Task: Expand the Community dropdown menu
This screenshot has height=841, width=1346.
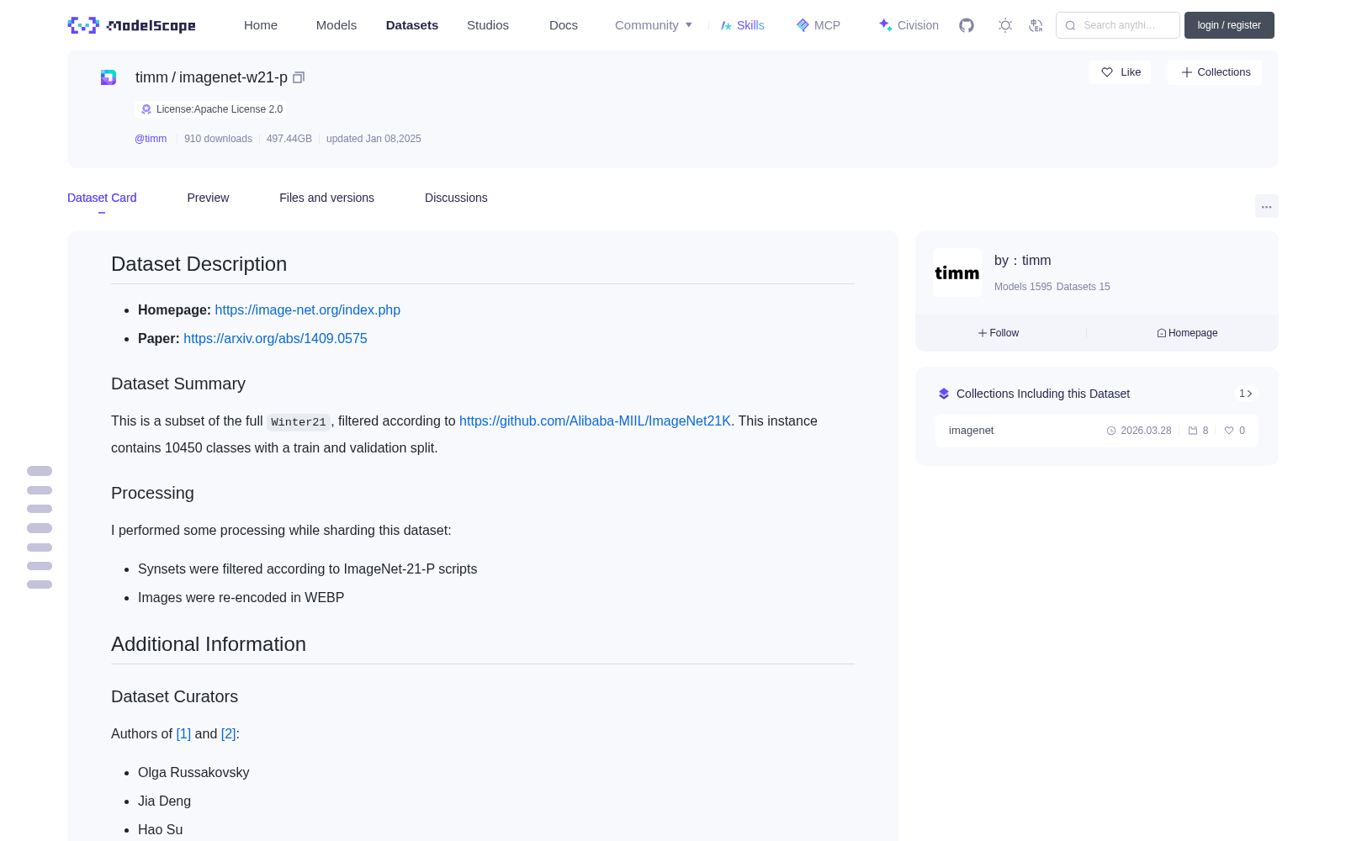Action: pos(654,25)
